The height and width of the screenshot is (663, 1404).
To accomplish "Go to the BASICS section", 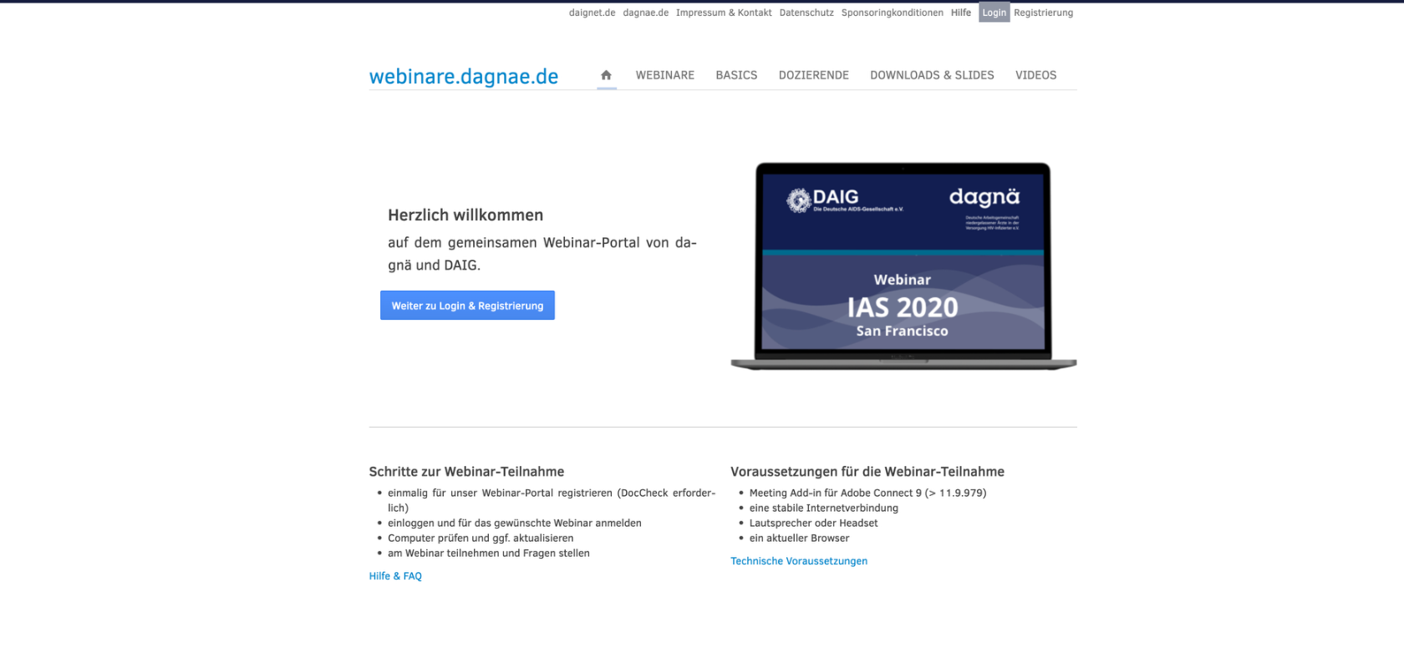I will (736, 75).
